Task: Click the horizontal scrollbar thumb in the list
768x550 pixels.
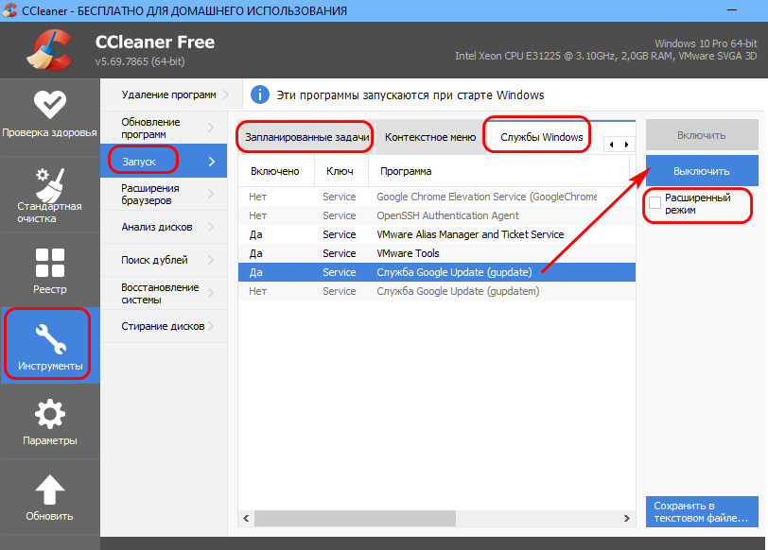Action: (355, 518)
